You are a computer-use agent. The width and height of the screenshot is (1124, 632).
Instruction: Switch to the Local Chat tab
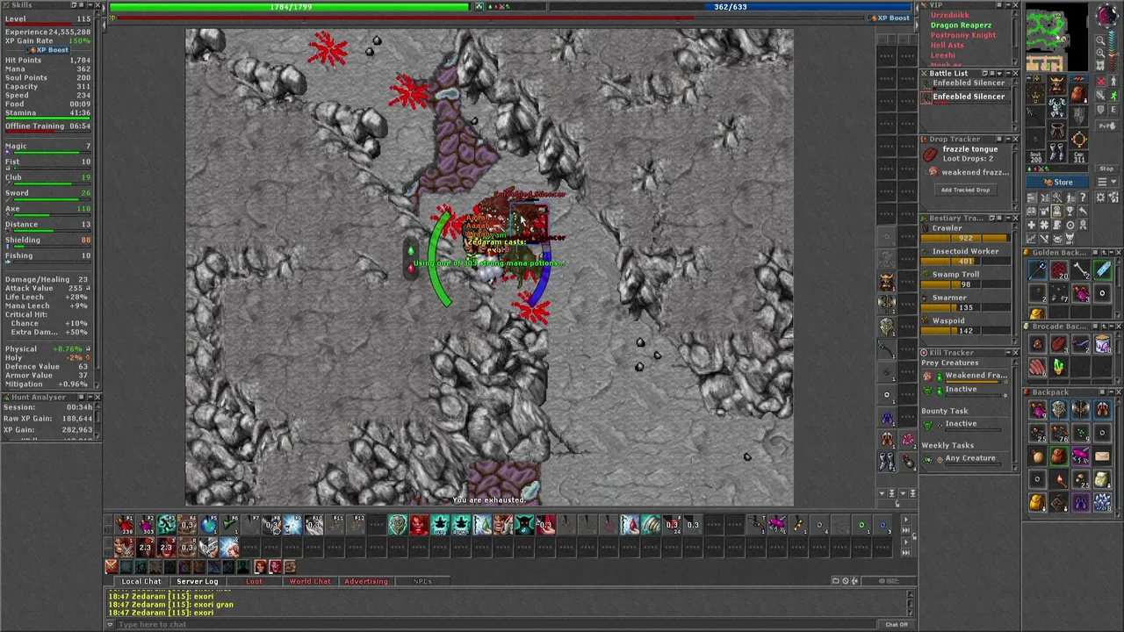141,581
